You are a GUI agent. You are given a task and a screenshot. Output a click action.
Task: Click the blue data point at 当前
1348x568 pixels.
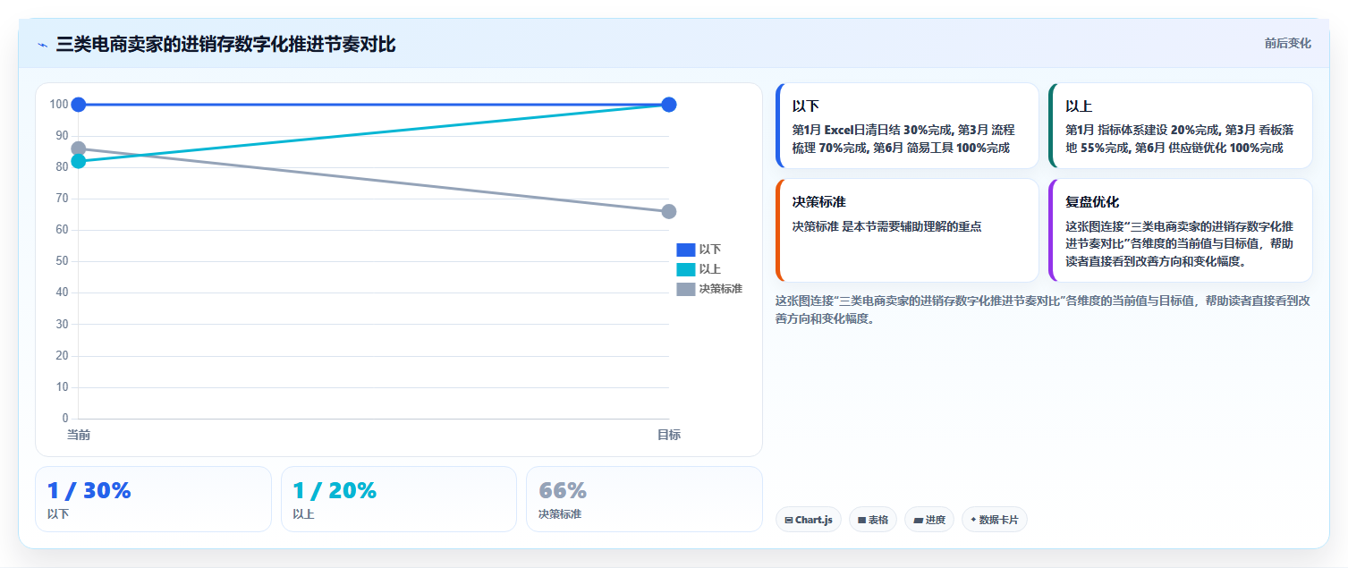coord(79,105)
